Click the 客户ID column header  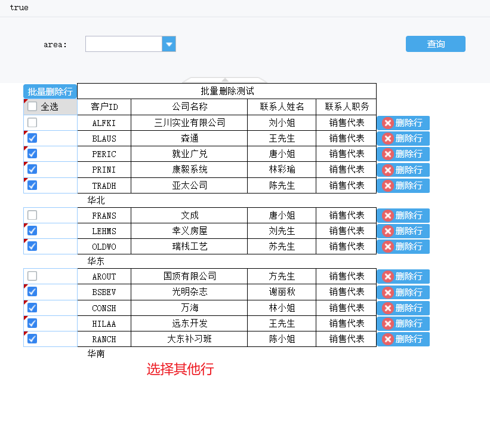coord(104,107)
